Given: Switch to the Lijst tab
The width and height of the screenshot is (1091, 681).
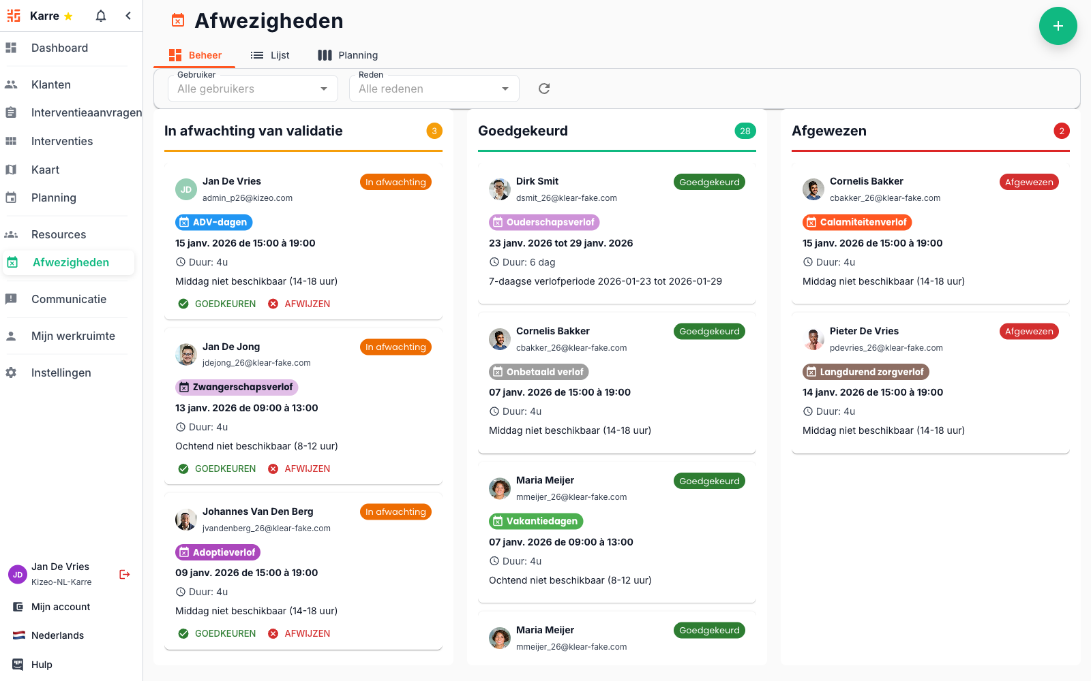Looking at the screenshot, I should (270, 55).
